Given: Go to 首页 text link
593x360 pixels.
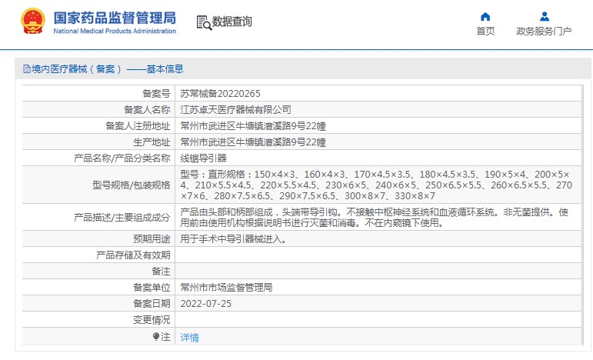Looking at the screenshot, I should coord(485,31).
